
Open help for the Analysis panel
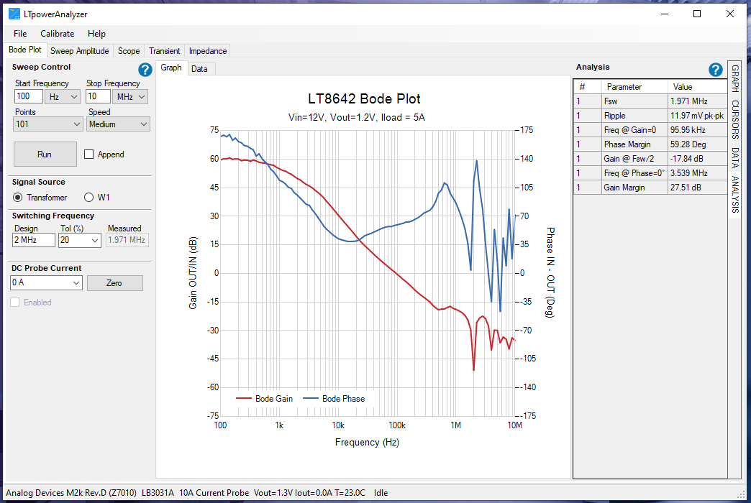click(715, 70)
